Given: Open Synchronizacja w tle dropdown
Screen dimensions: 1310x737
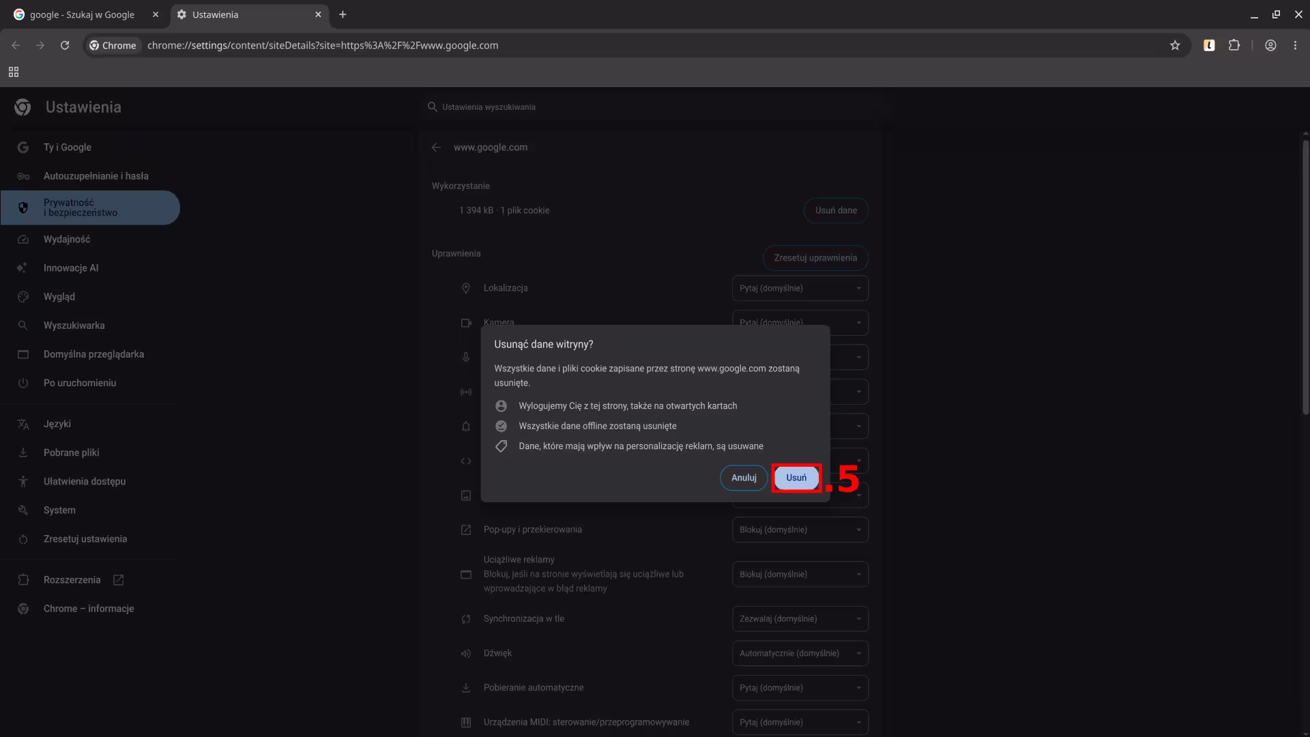Looking at the screenshot, I should click(800, 619).
